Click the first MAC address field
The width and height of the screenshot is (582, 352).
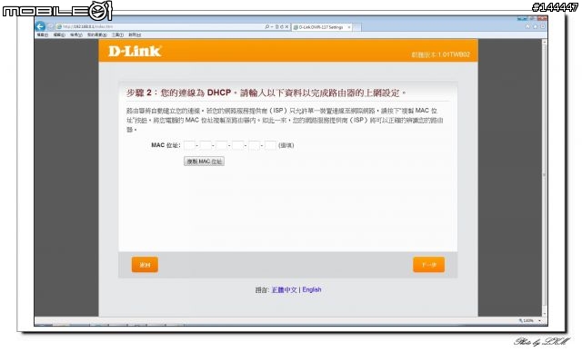coord(189,145)
